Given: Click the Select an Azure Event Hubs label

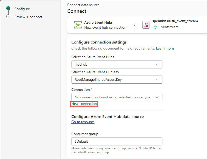Looking at the screenshot, I should (93, 57).
